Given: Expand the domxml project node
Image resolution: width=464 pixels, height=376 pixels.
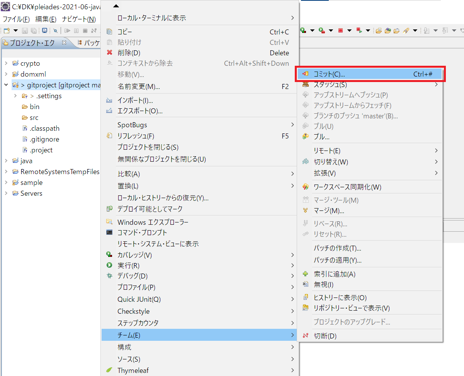Looking at the screenshot, I should tap(6, 74).
